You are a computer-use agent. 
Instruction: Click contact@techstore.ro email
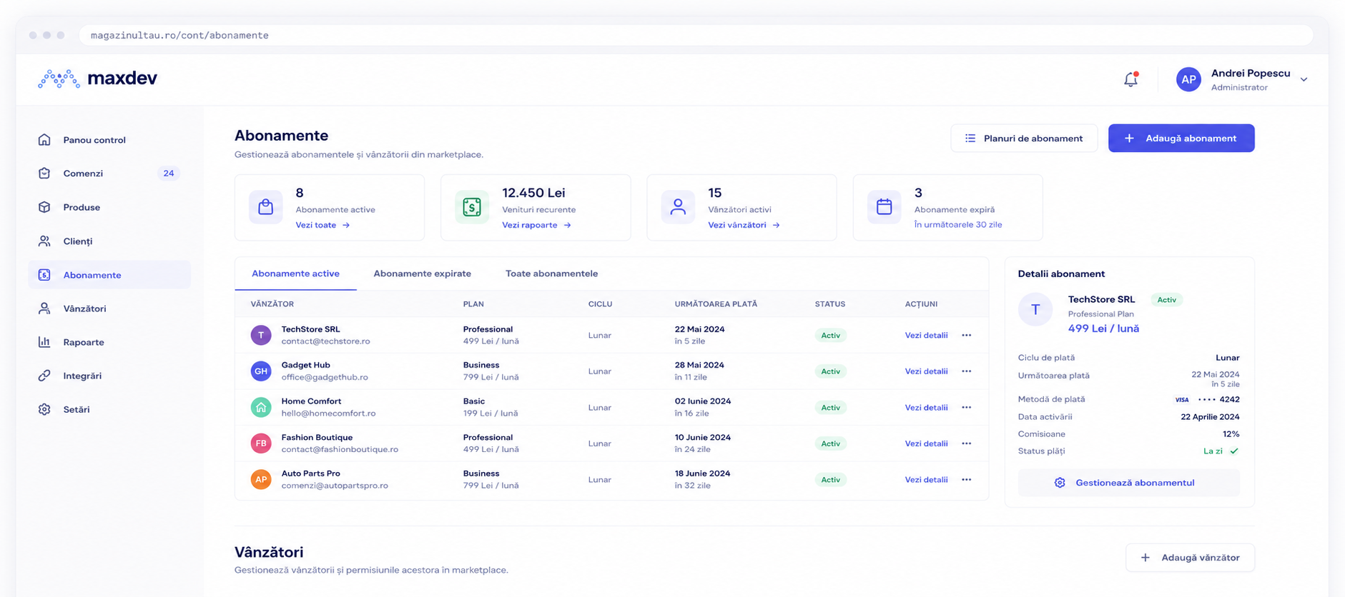325,341
